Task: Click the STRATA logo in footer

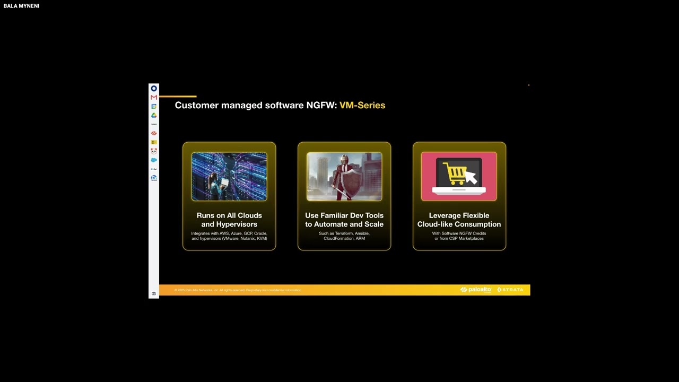Action: point(510,290)
